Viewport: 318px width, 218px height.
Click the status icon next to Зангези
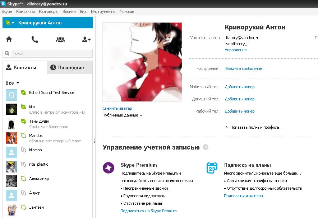pyautogui.click(x=23, y=207)
